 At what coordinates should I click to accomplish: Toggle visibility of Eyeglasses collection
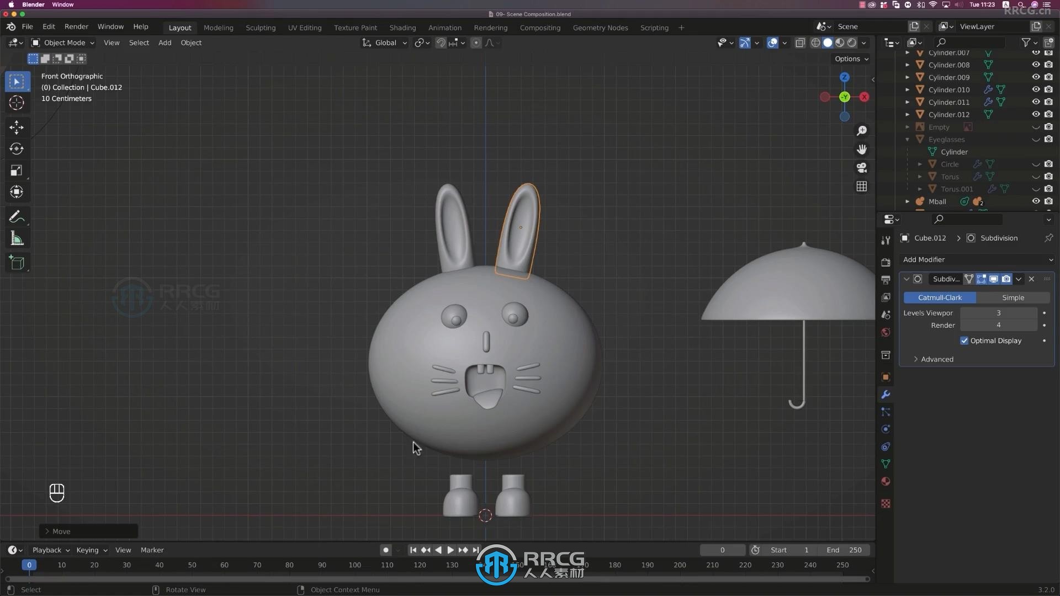1035,139
